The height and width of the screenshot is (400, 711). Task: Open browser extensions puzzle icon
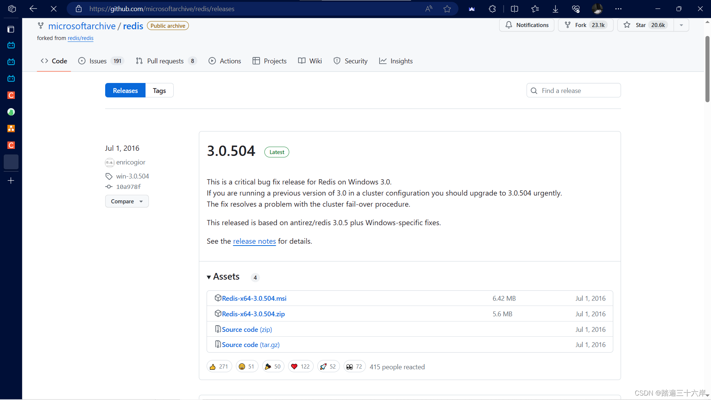tap(492, 9)
